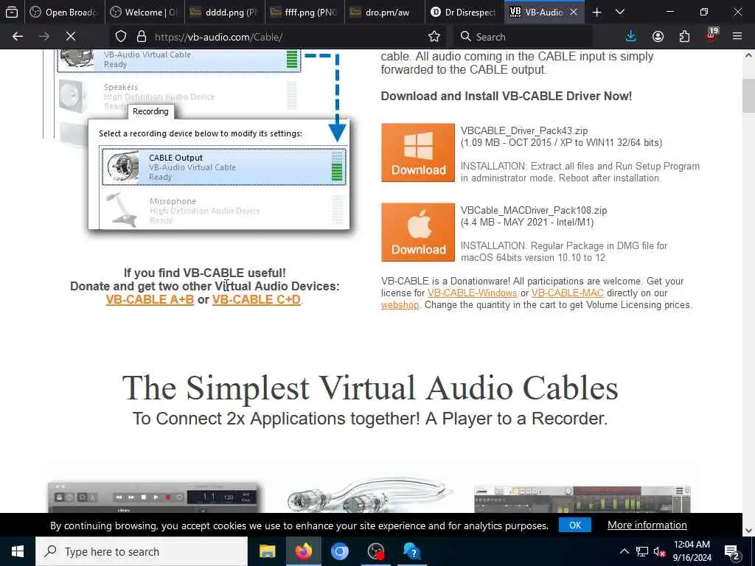Click the page vertical scrollbar thumb

[748, 95]
